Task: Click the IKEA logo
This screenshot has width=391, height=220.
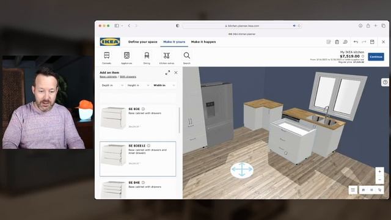Action: click(110, 42)
